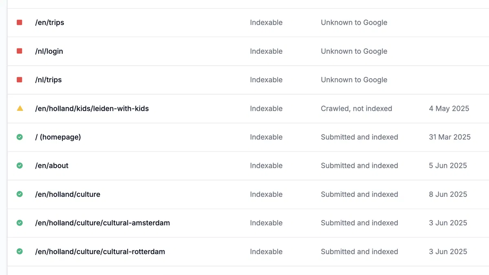Viewport: 489px width, 275px height.
Task: Click the red error marker next to /nl/trips
Action: coord(19,80)
